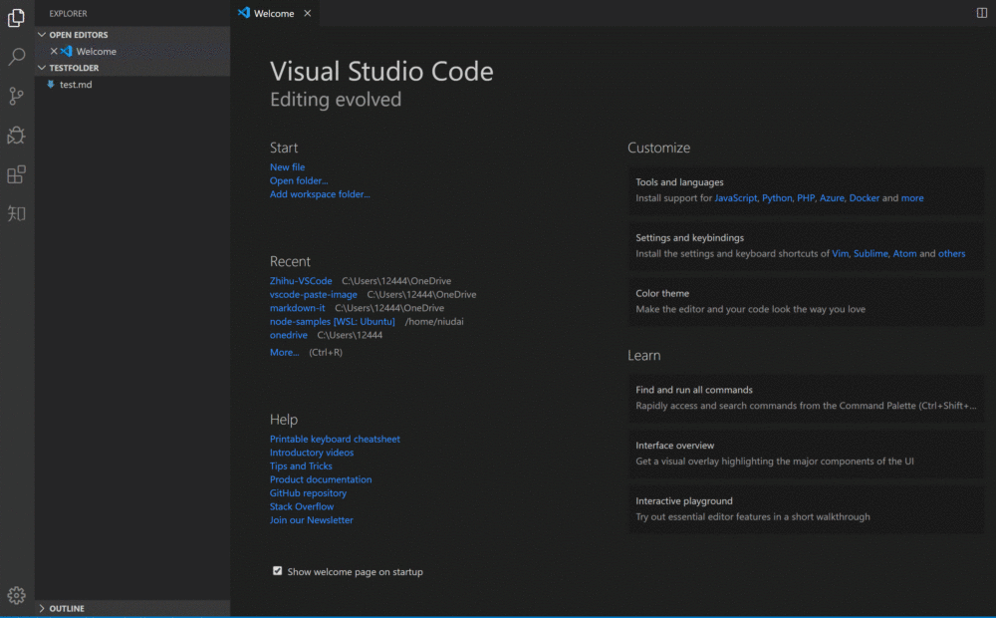Collapse the OPEN EDITORS section
This screenshot has height=618, width=996.
[42, 34]
